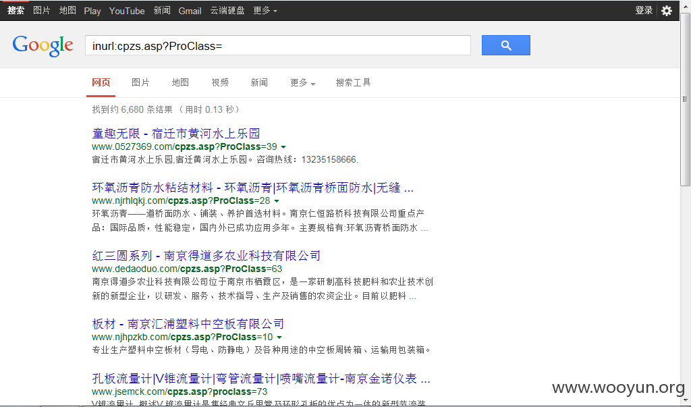
Task: Expand the 更多 menu in top black bar
Action: tap(265, 11)
